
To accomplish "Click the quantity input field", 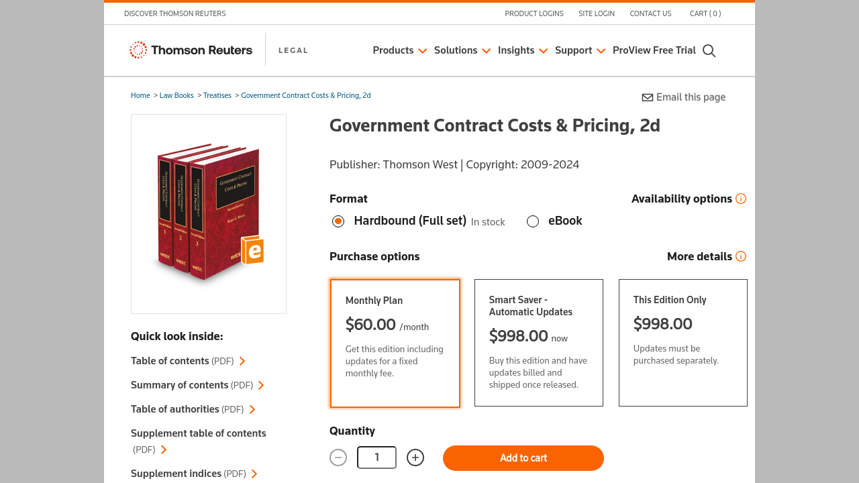I will 376,458.
